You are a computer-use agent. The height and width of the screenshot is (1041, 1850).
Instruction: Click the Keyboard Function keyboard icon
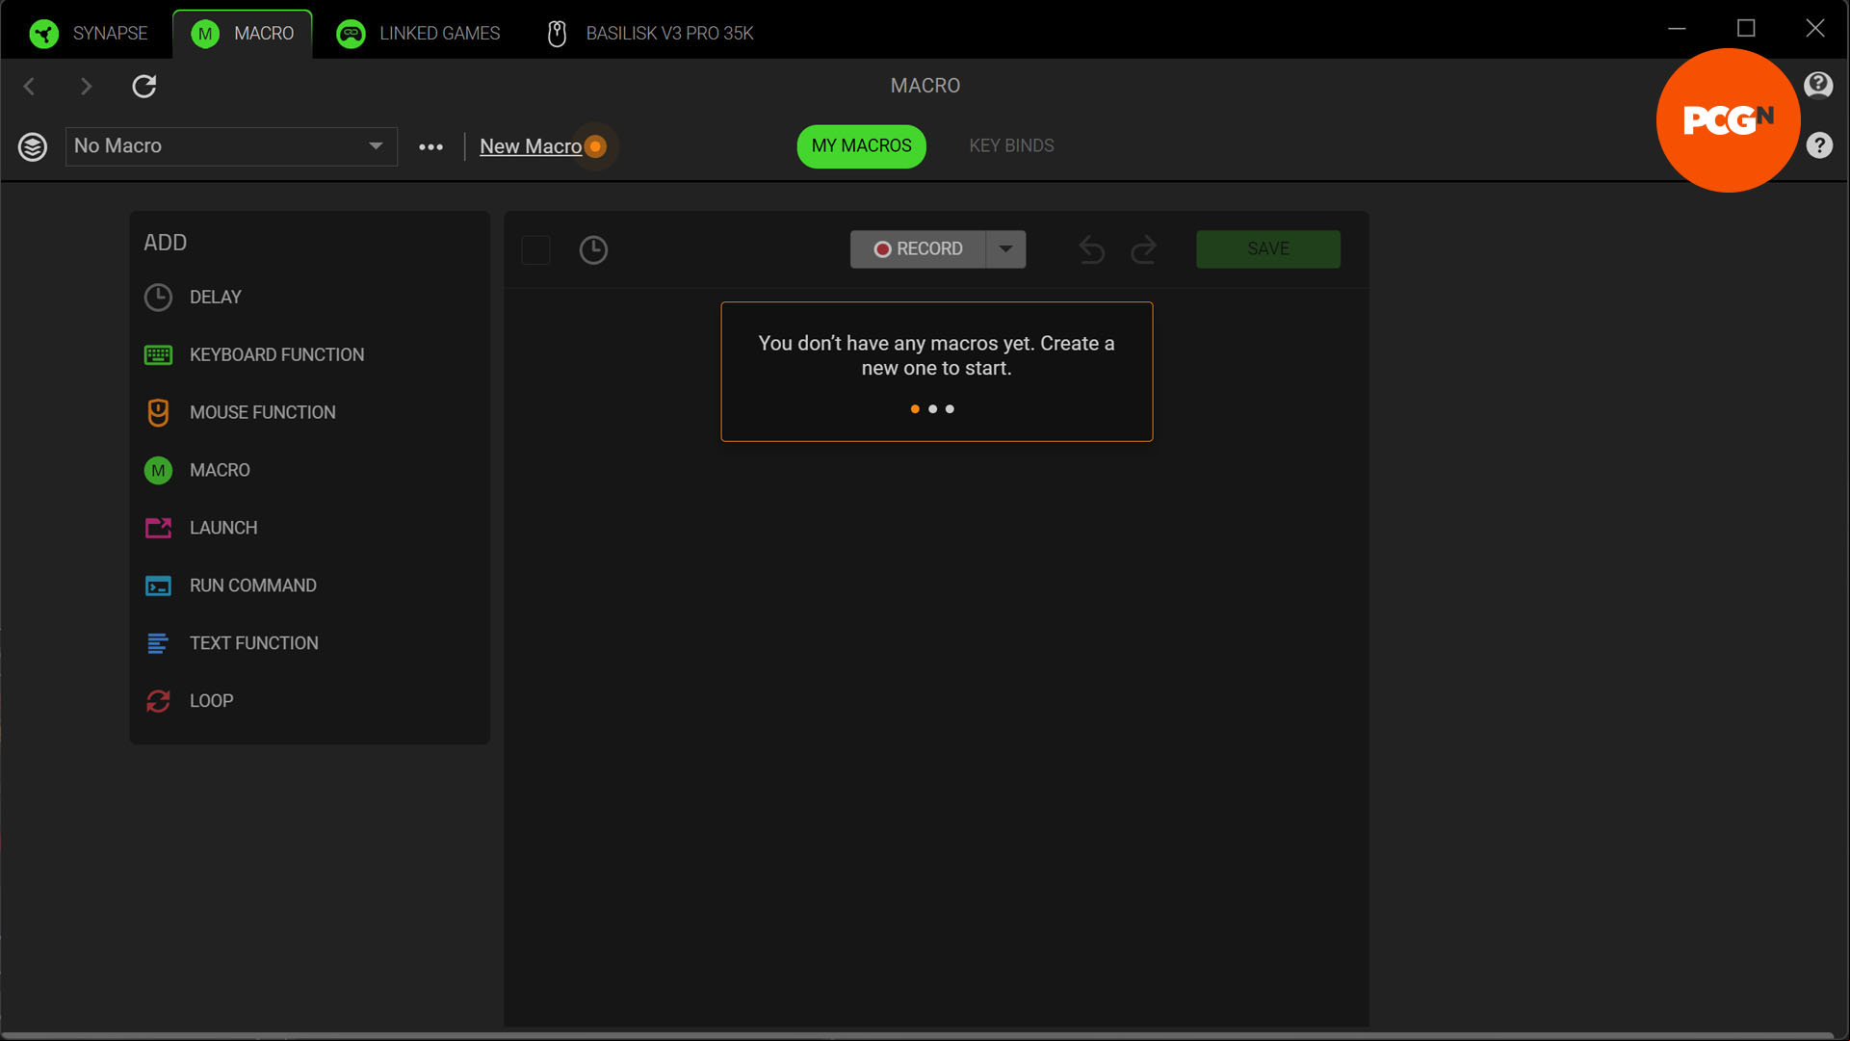(x=158, y=355)
